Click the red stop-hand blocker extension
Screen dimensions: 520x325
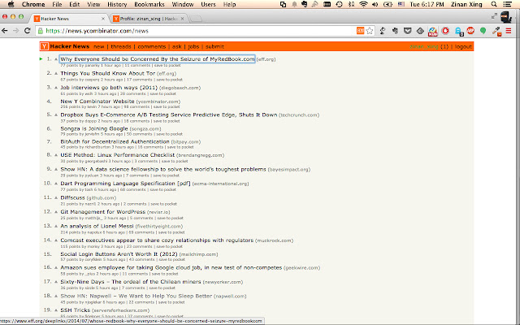pos(445,31)
